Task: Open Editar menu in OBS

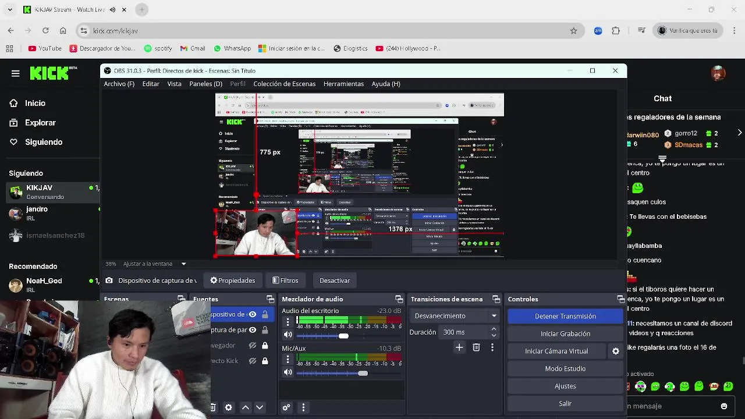Action: 151,84
